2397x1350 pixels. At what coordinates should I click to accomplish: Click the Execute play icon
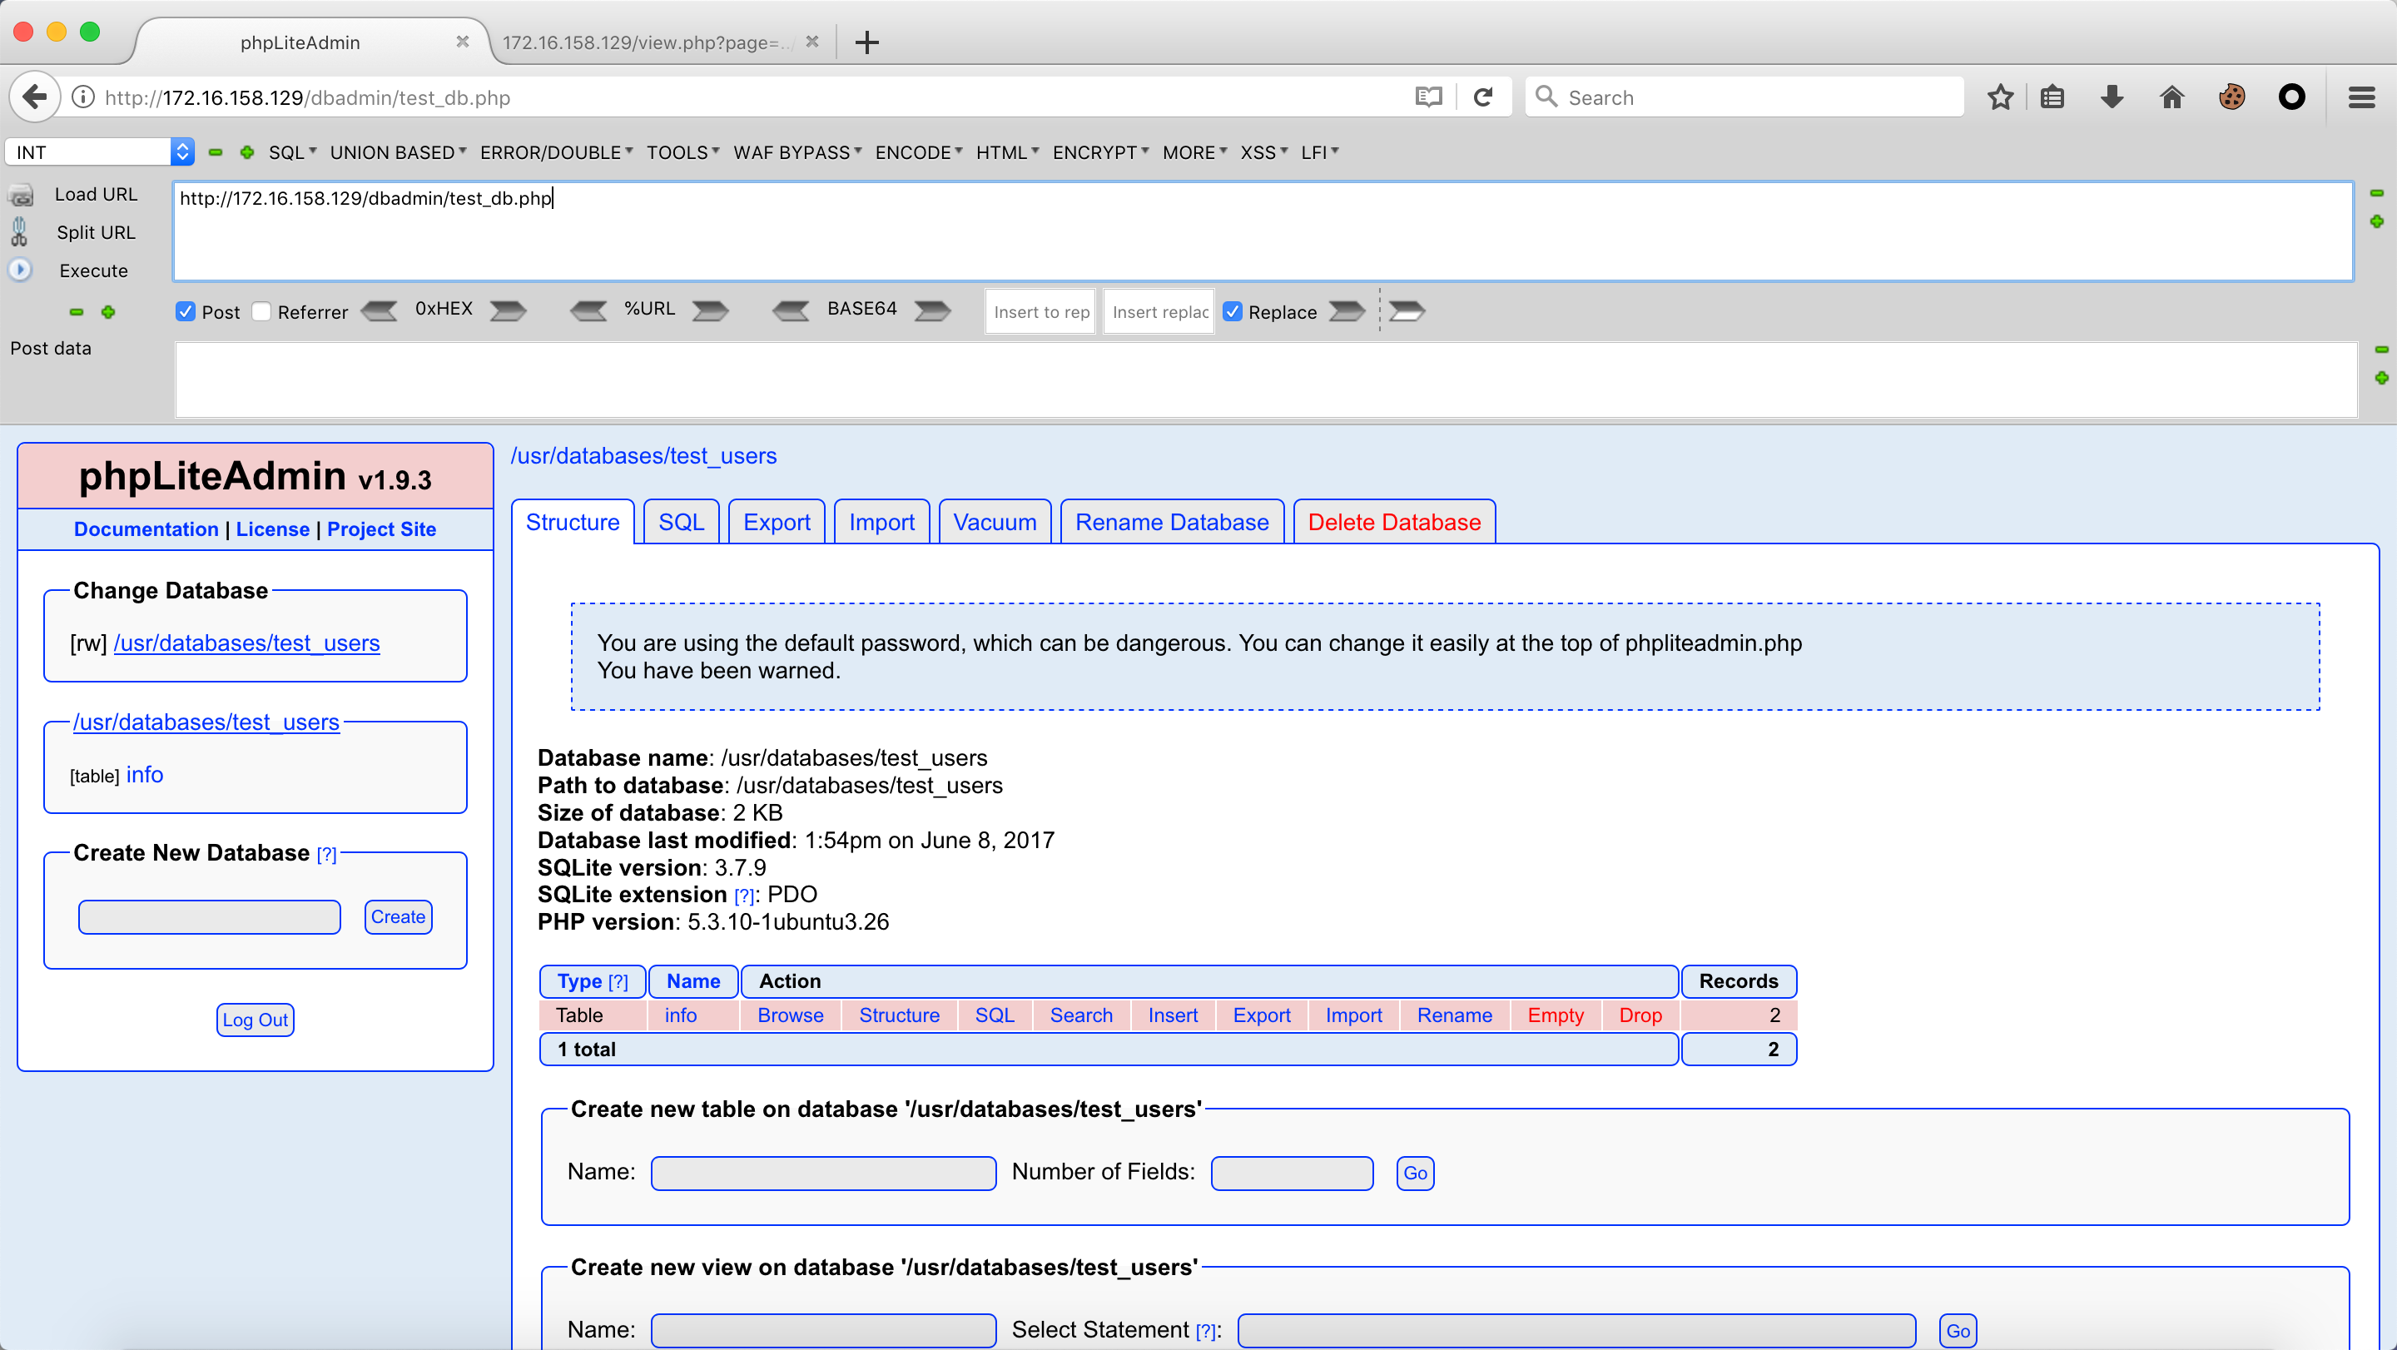point(19,270)
